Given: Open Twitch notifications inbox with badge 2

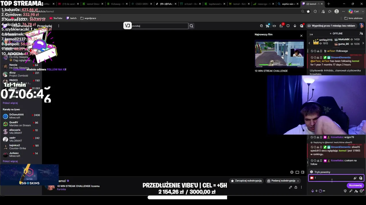Looking at the screenshot, I should pos(281,26).
